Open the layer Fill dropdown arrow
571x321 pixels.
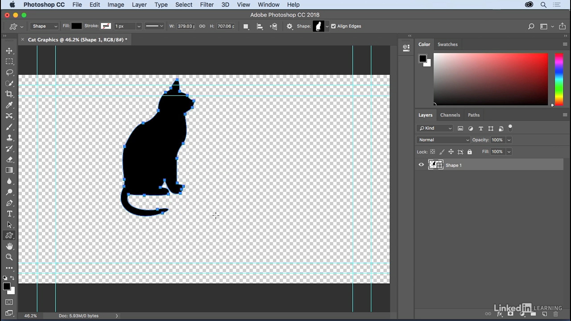click(509, 152)
